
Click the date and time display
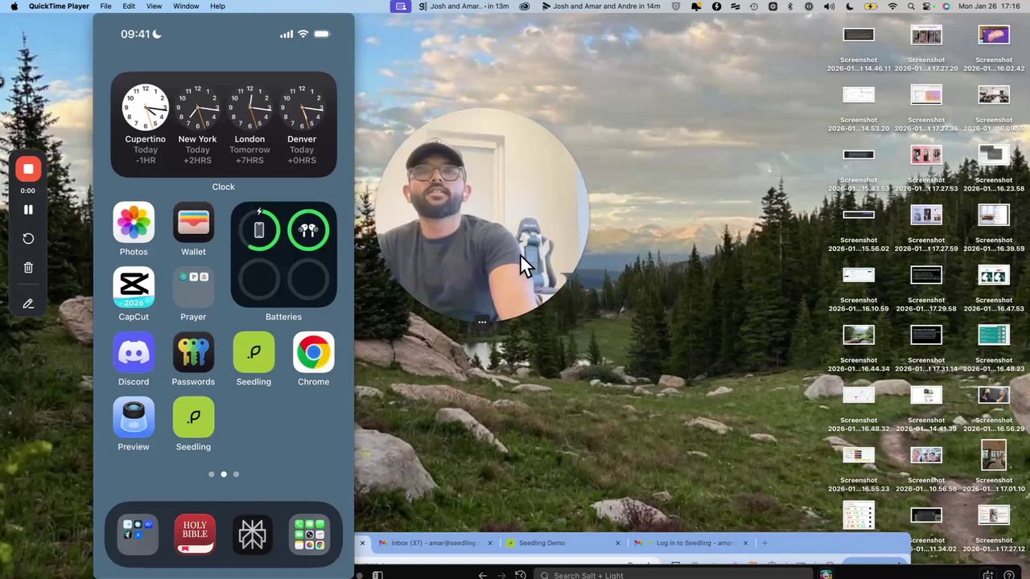coord(991,6)
